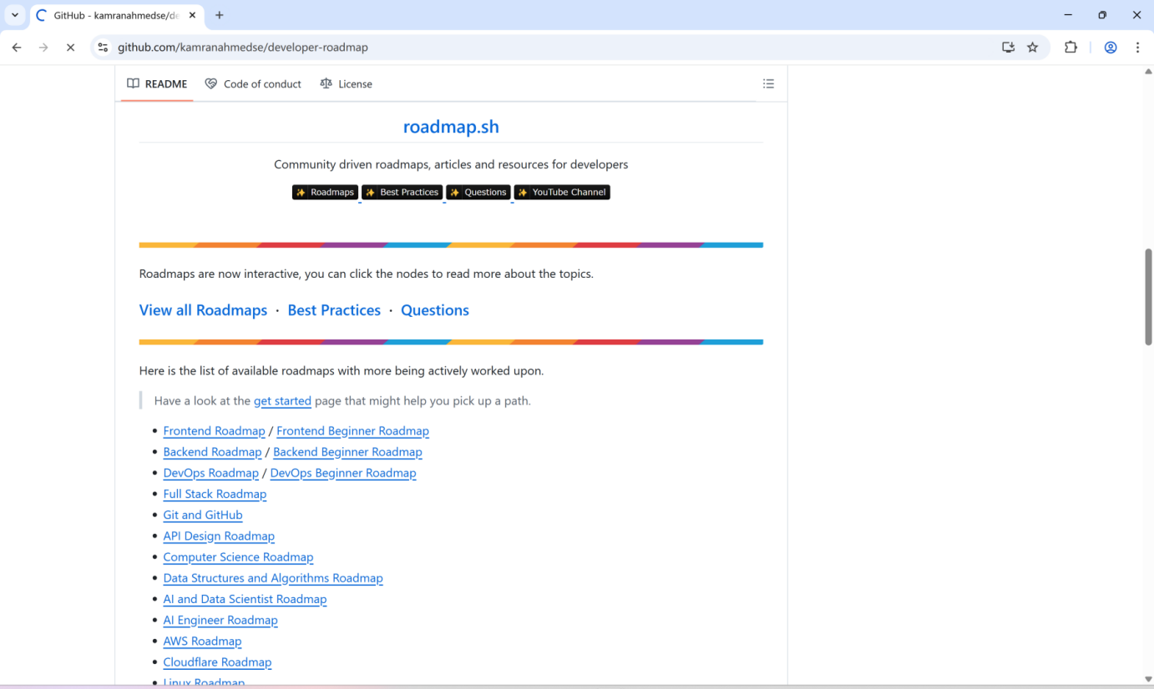Open the Frontend Beginner Roadmap link

(x=352, y=431)
